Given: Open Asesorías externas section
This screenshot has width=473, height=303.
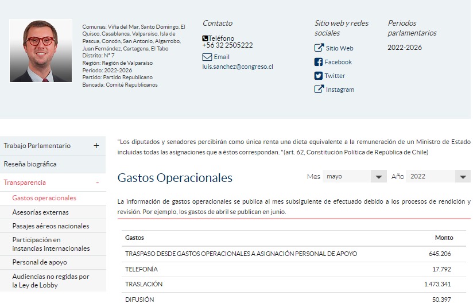Looking at the screenshot, I should [x=40, y=212].
